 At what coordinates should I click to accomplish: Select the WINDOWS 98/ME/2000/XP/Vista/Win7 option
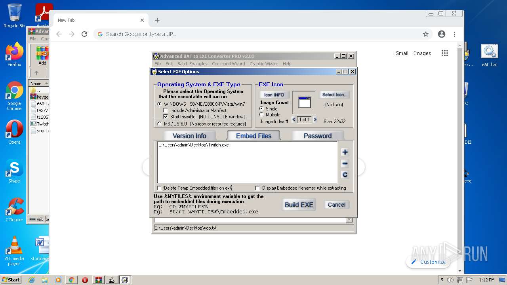click(x=160, y=104)
